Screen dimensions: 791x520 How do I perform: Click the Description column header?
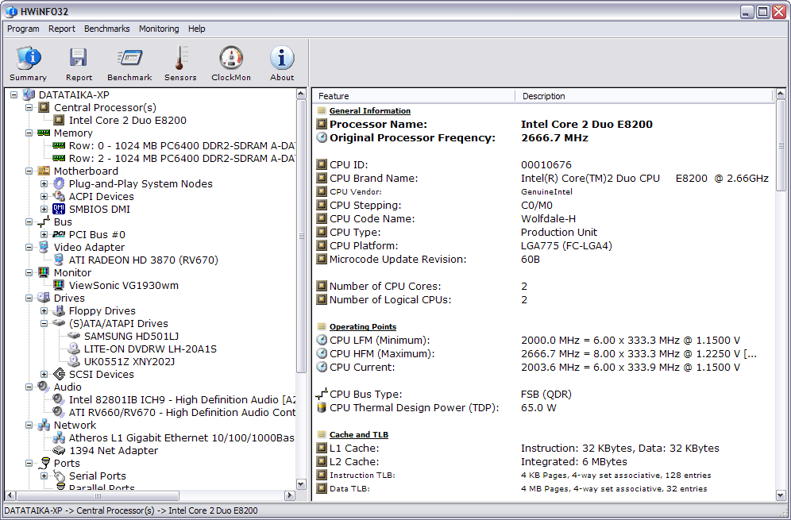click(644, 96)
